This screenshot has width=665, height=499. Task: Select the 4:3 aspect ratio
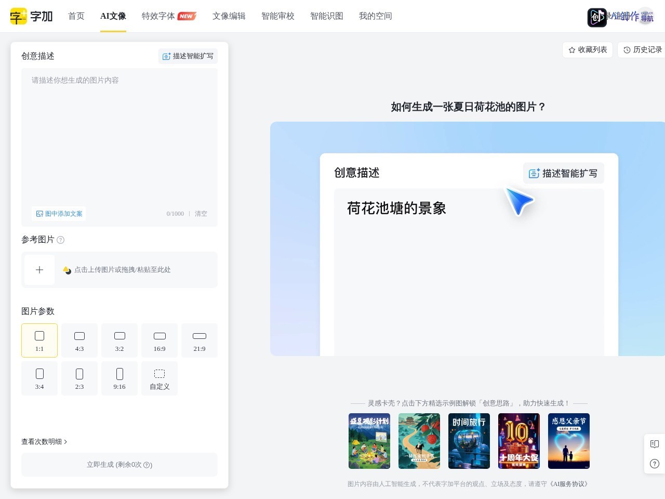tap(79, 340)
